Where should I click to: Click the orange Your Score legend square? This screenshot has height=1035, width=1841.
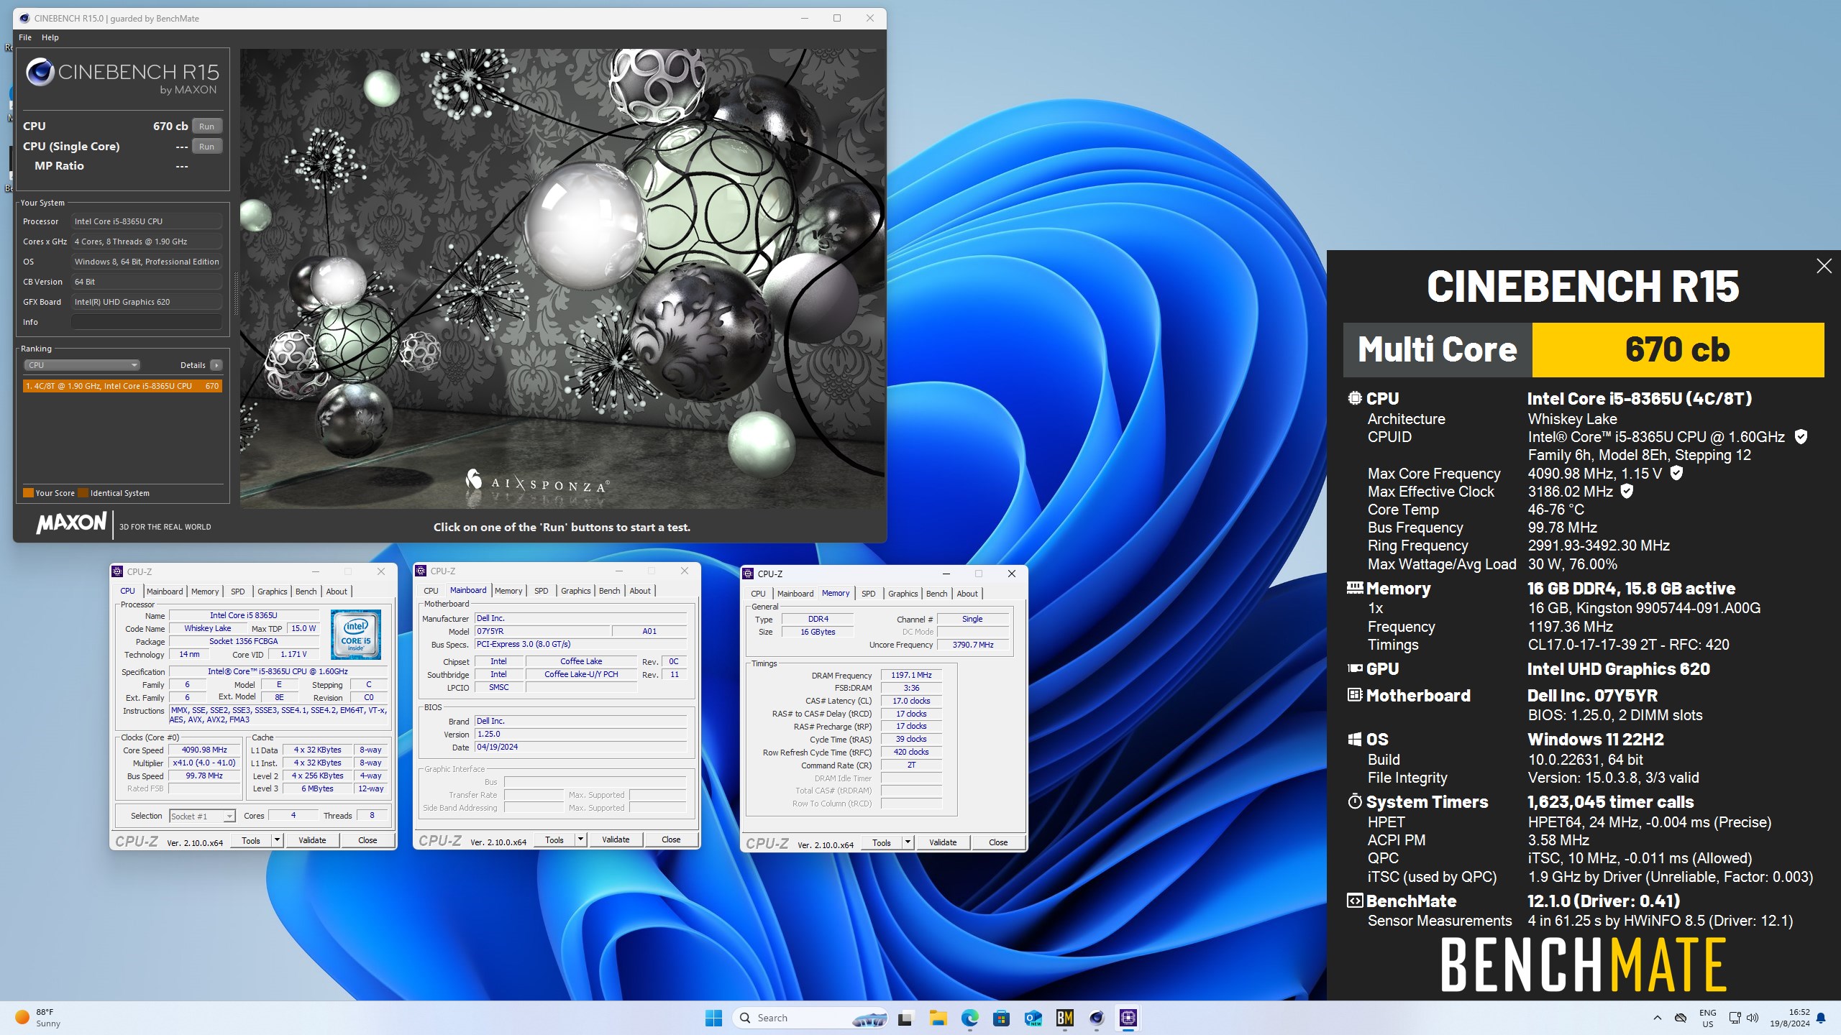pyautogui.click(x=28, y=493)
